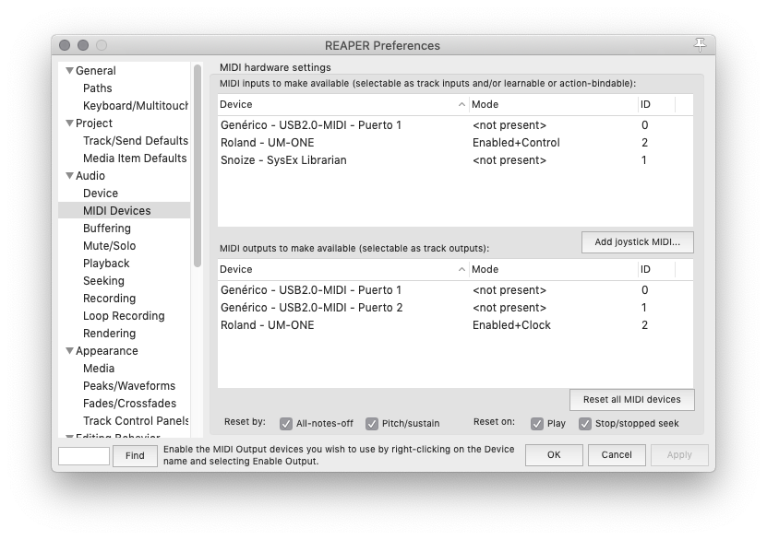This screenshot has width=767, height=540.
Task: Toggle reset on Play checkbox
Action: (536, 424)
